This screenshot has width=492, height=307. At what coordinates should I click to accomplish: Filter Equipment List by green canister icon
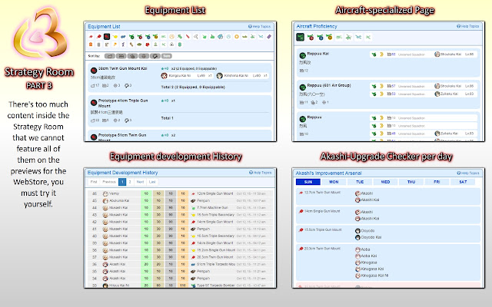[x=180, y=45]
